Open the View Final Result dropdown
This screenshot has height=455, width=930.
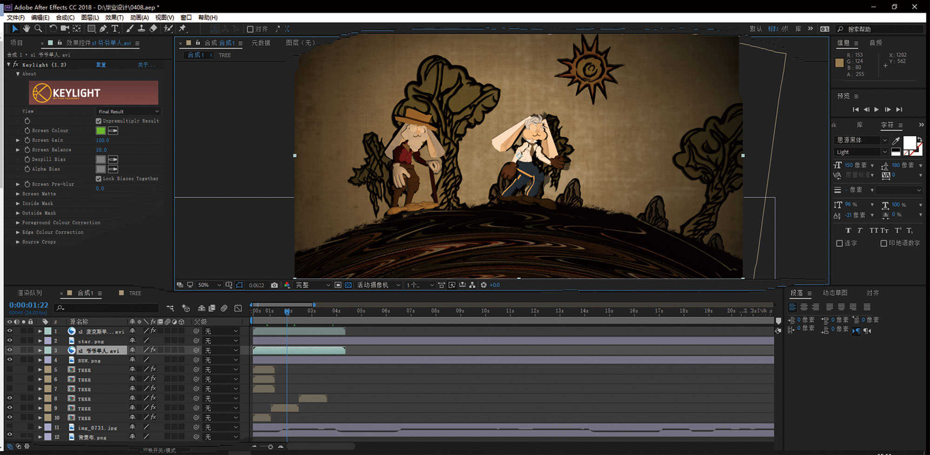(x=128, y=112)
